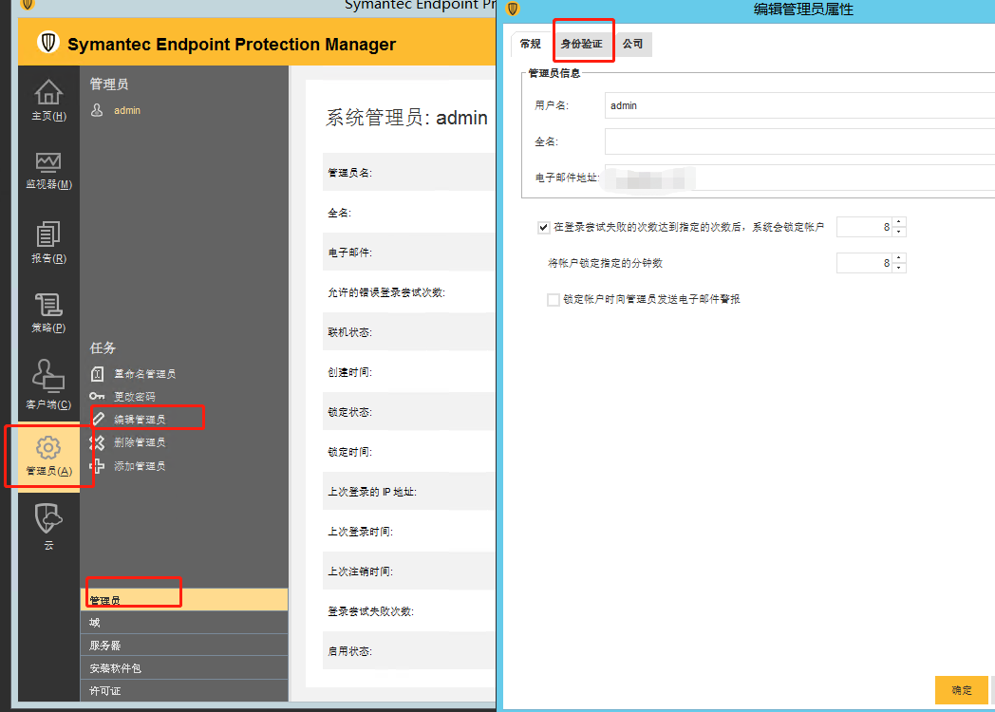Screen dimensions: 995x712
Task: Click the lock minutes number field
Action: (x=864, y=263)
